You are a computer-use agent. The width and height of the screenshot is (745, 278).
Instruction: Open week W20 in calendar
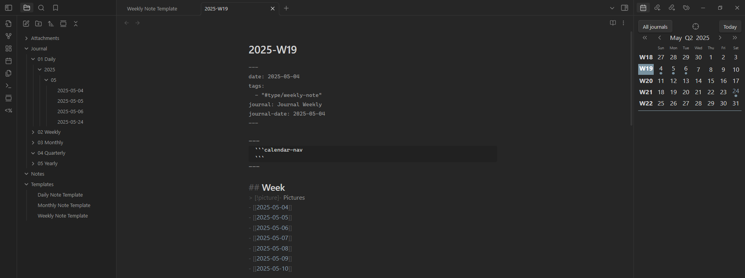pyautogui.click(x=646, y=81)
